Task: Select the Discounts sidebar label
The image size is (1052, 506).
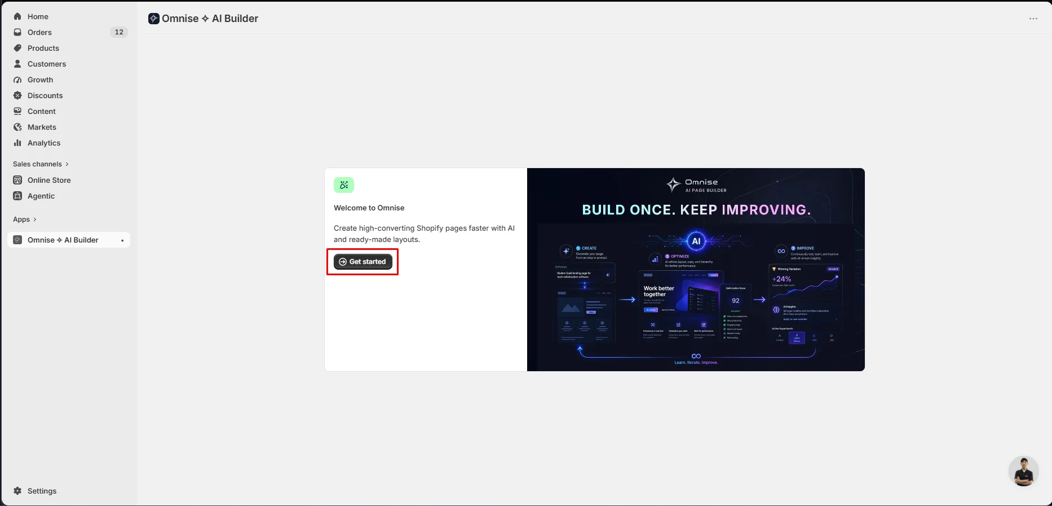Action: (45, 95)
